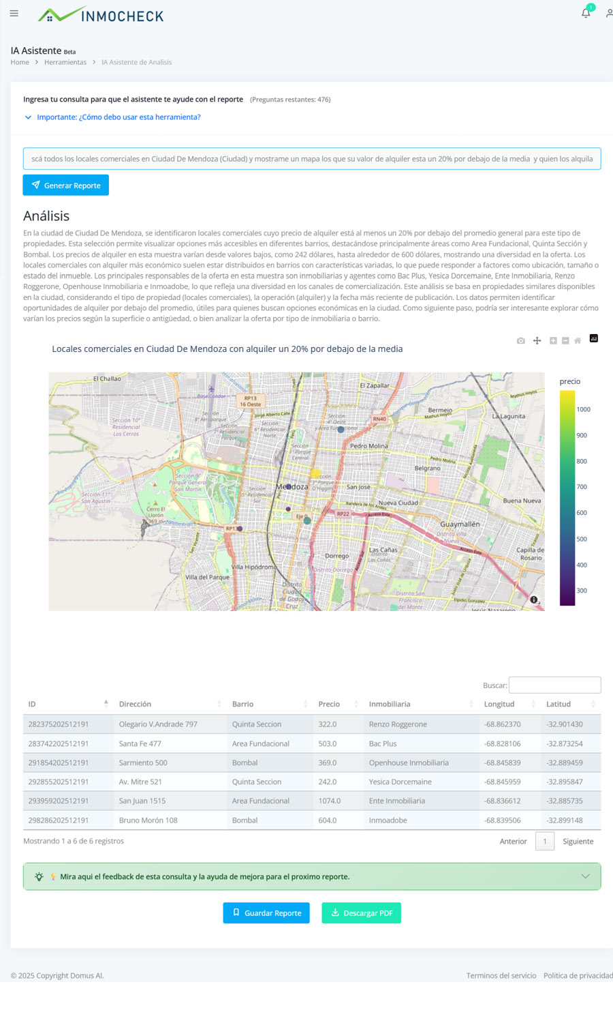613x1023 pixels.
Task: Go to Home breadcrumb
Action: pos(20,62)
